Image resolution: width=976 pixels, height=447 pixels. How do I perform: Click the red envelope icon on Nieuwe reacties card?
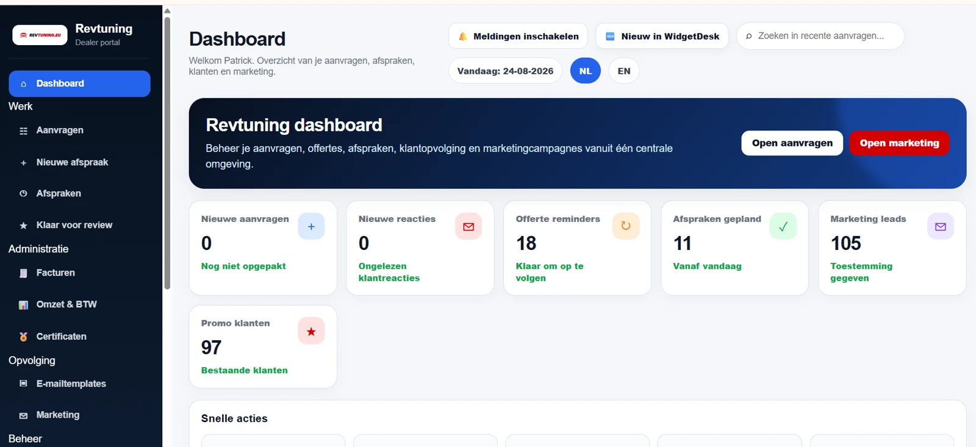pos(468,226)
